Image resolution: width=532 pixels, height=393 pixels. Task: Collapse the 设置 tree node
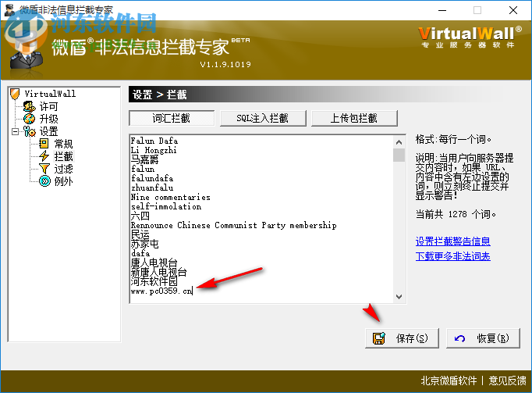(x=15, y=131)
